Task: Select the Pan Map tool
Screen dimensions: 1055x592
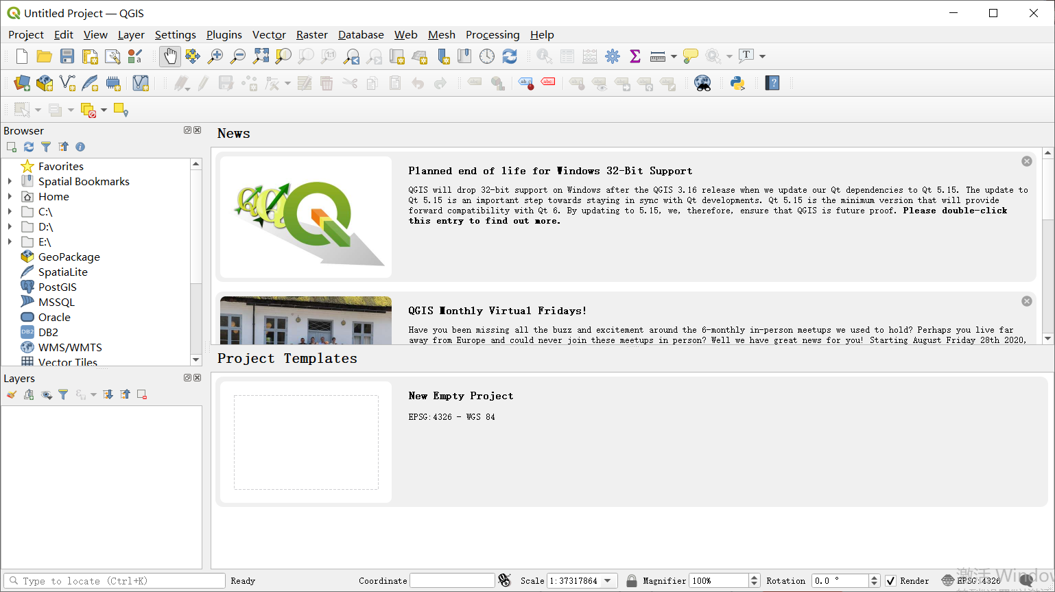Action: [169, 56]
